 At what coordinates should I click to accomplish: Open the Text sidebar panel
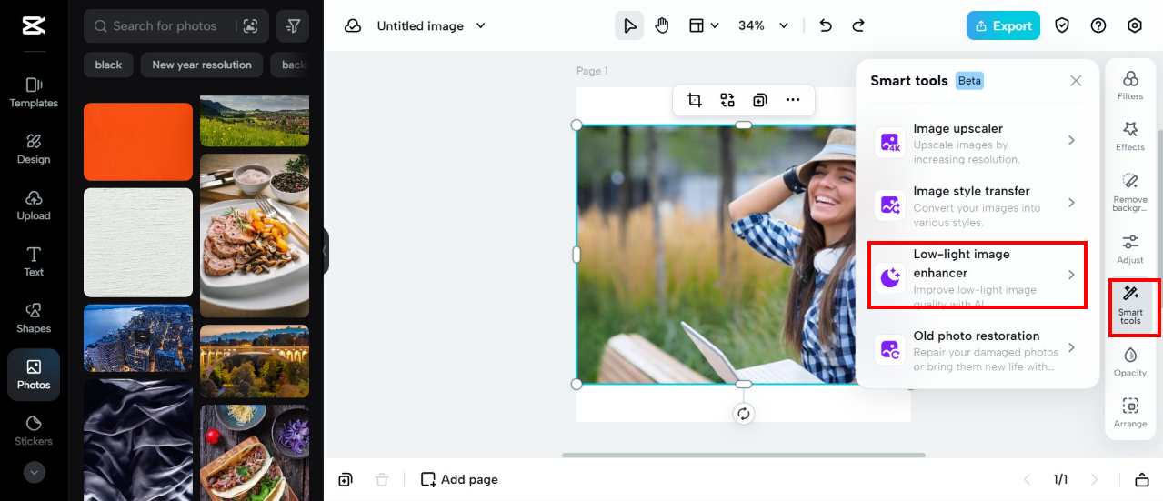34,262
